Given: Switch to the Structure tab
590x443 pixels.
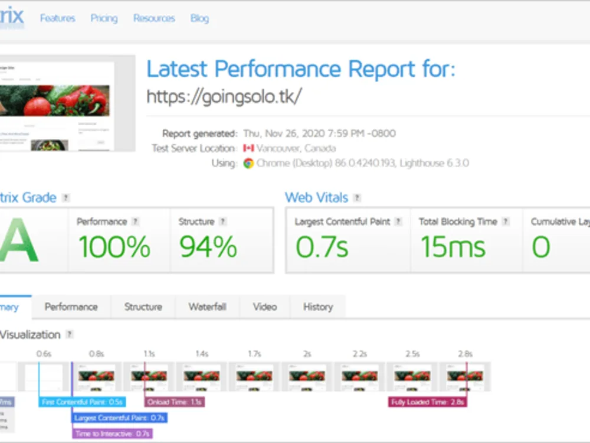Looking at the screenshot, I should coord(143,307).
